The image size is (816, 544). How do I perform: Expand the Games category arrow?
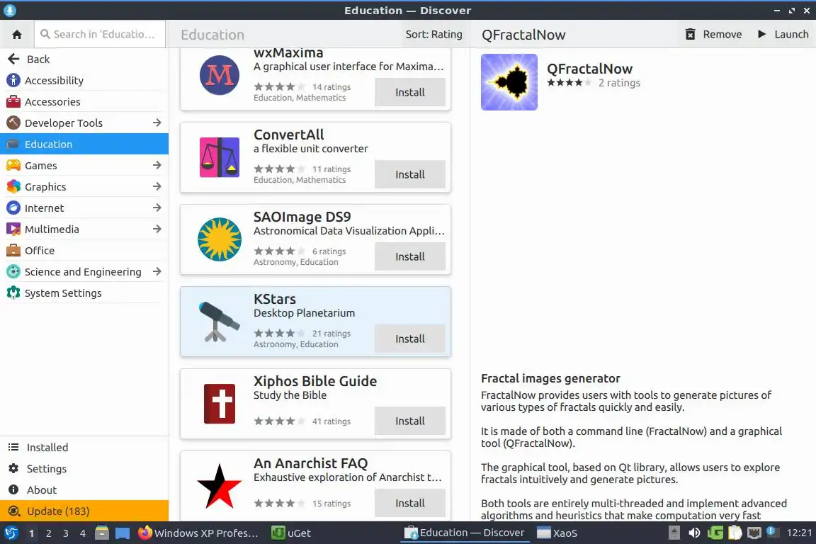click(x=157, y=166)
